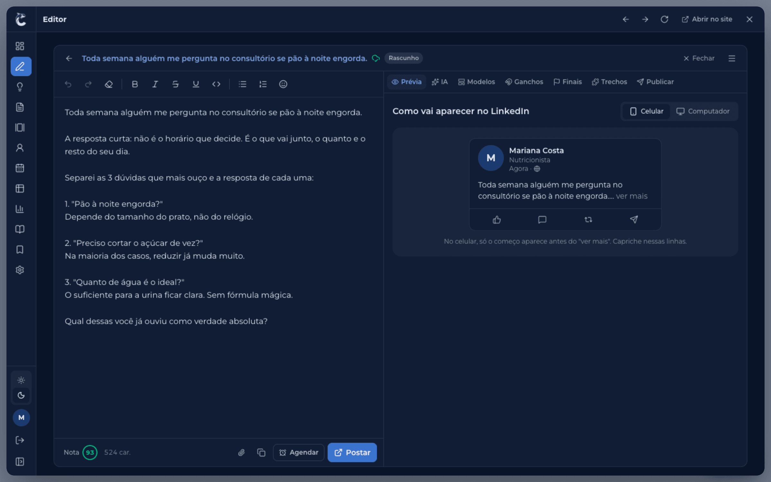Switch to dark theme moon icon

21,395
